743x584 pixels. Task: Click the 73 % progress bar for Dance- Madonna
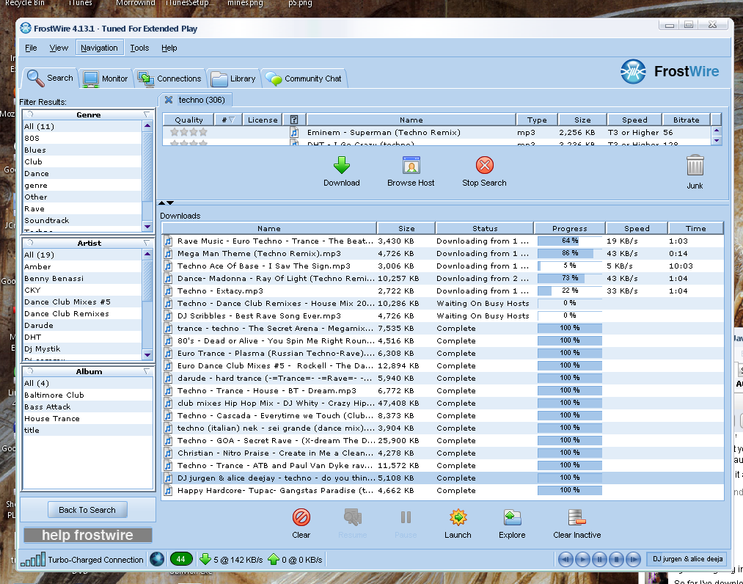coord(570,278)
